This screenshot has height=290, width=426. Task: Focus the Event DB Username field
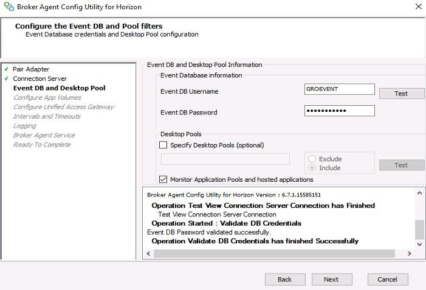point(339,89)
